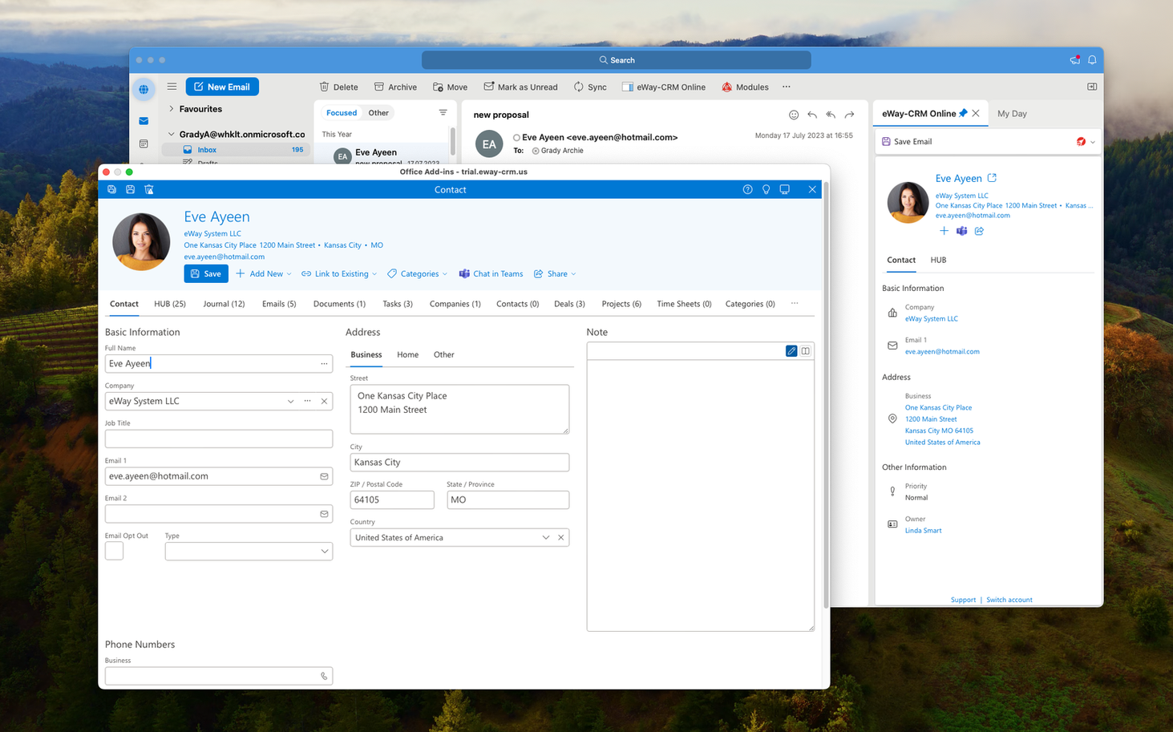
Task: Open Eve Ayeen external link icon in side pane
Action: 992,178
